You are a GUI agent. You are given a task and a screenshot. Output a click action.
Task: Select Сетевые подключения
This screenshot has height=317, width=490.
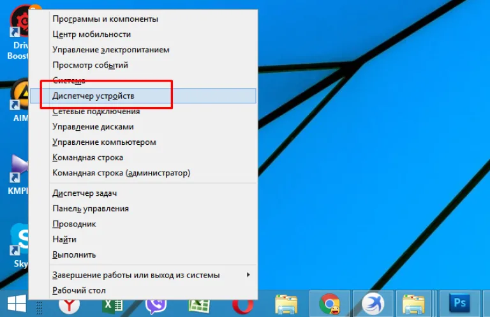(x=143, y=112)
